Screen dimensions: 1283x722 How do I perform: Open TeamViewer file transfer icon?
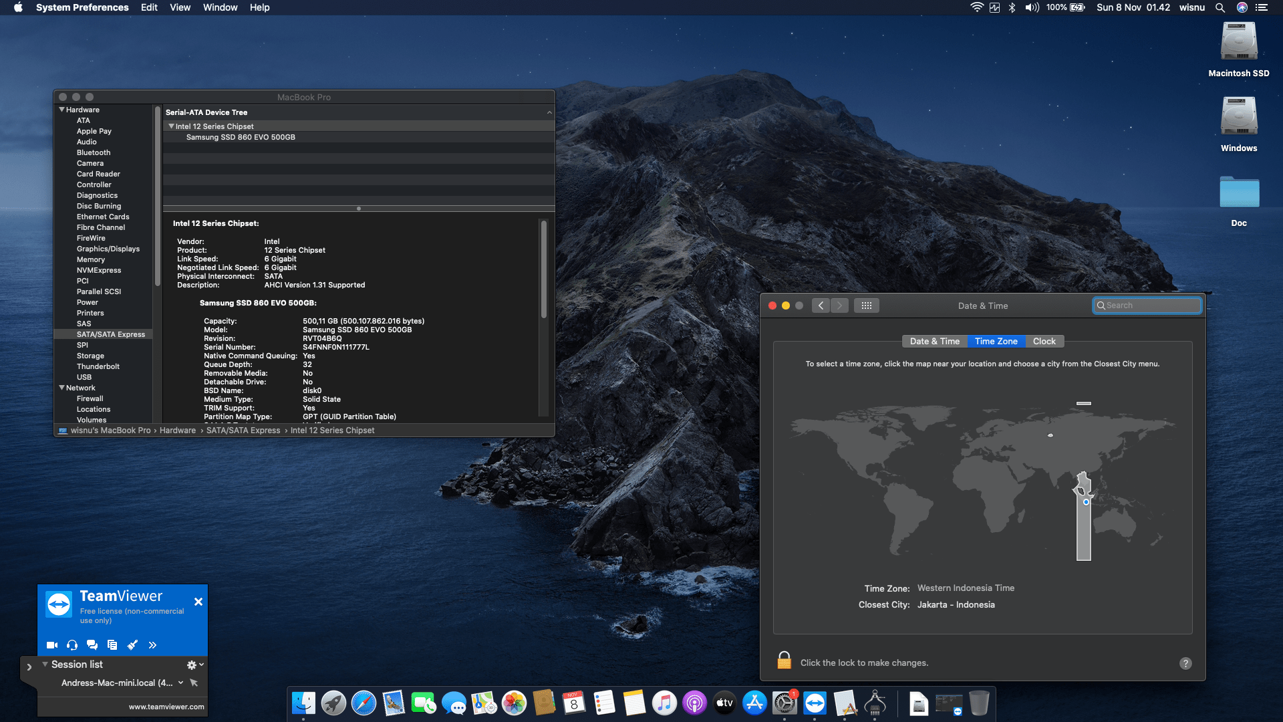[x=112, y=645]
